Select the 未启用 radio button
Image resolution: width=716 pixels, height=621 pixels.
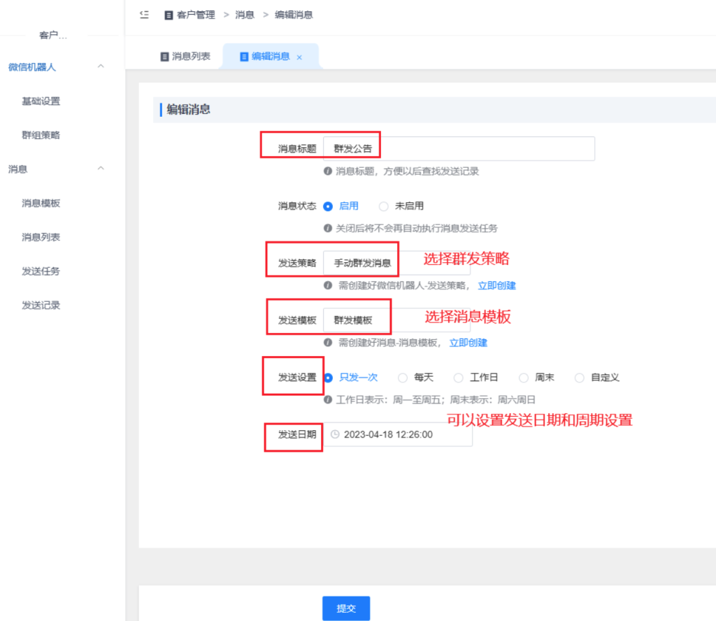[x=383, y=206]
